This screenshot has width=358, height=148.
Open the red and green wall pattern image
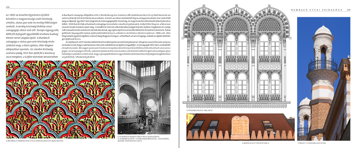(x=60, y=99)
